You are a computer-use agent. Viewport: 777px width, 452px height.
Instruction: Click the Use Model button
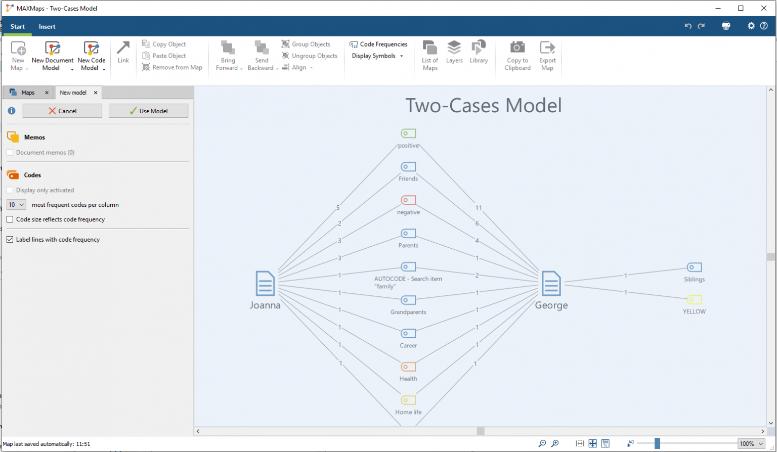148,110
